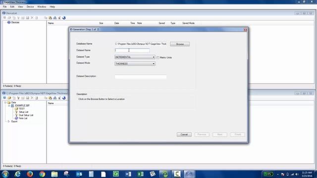Image resolution: width=317 pixels, height=178 pixels.
Task: Click the volume speaker icon in system tray
Action: click(x=297, y=174)
